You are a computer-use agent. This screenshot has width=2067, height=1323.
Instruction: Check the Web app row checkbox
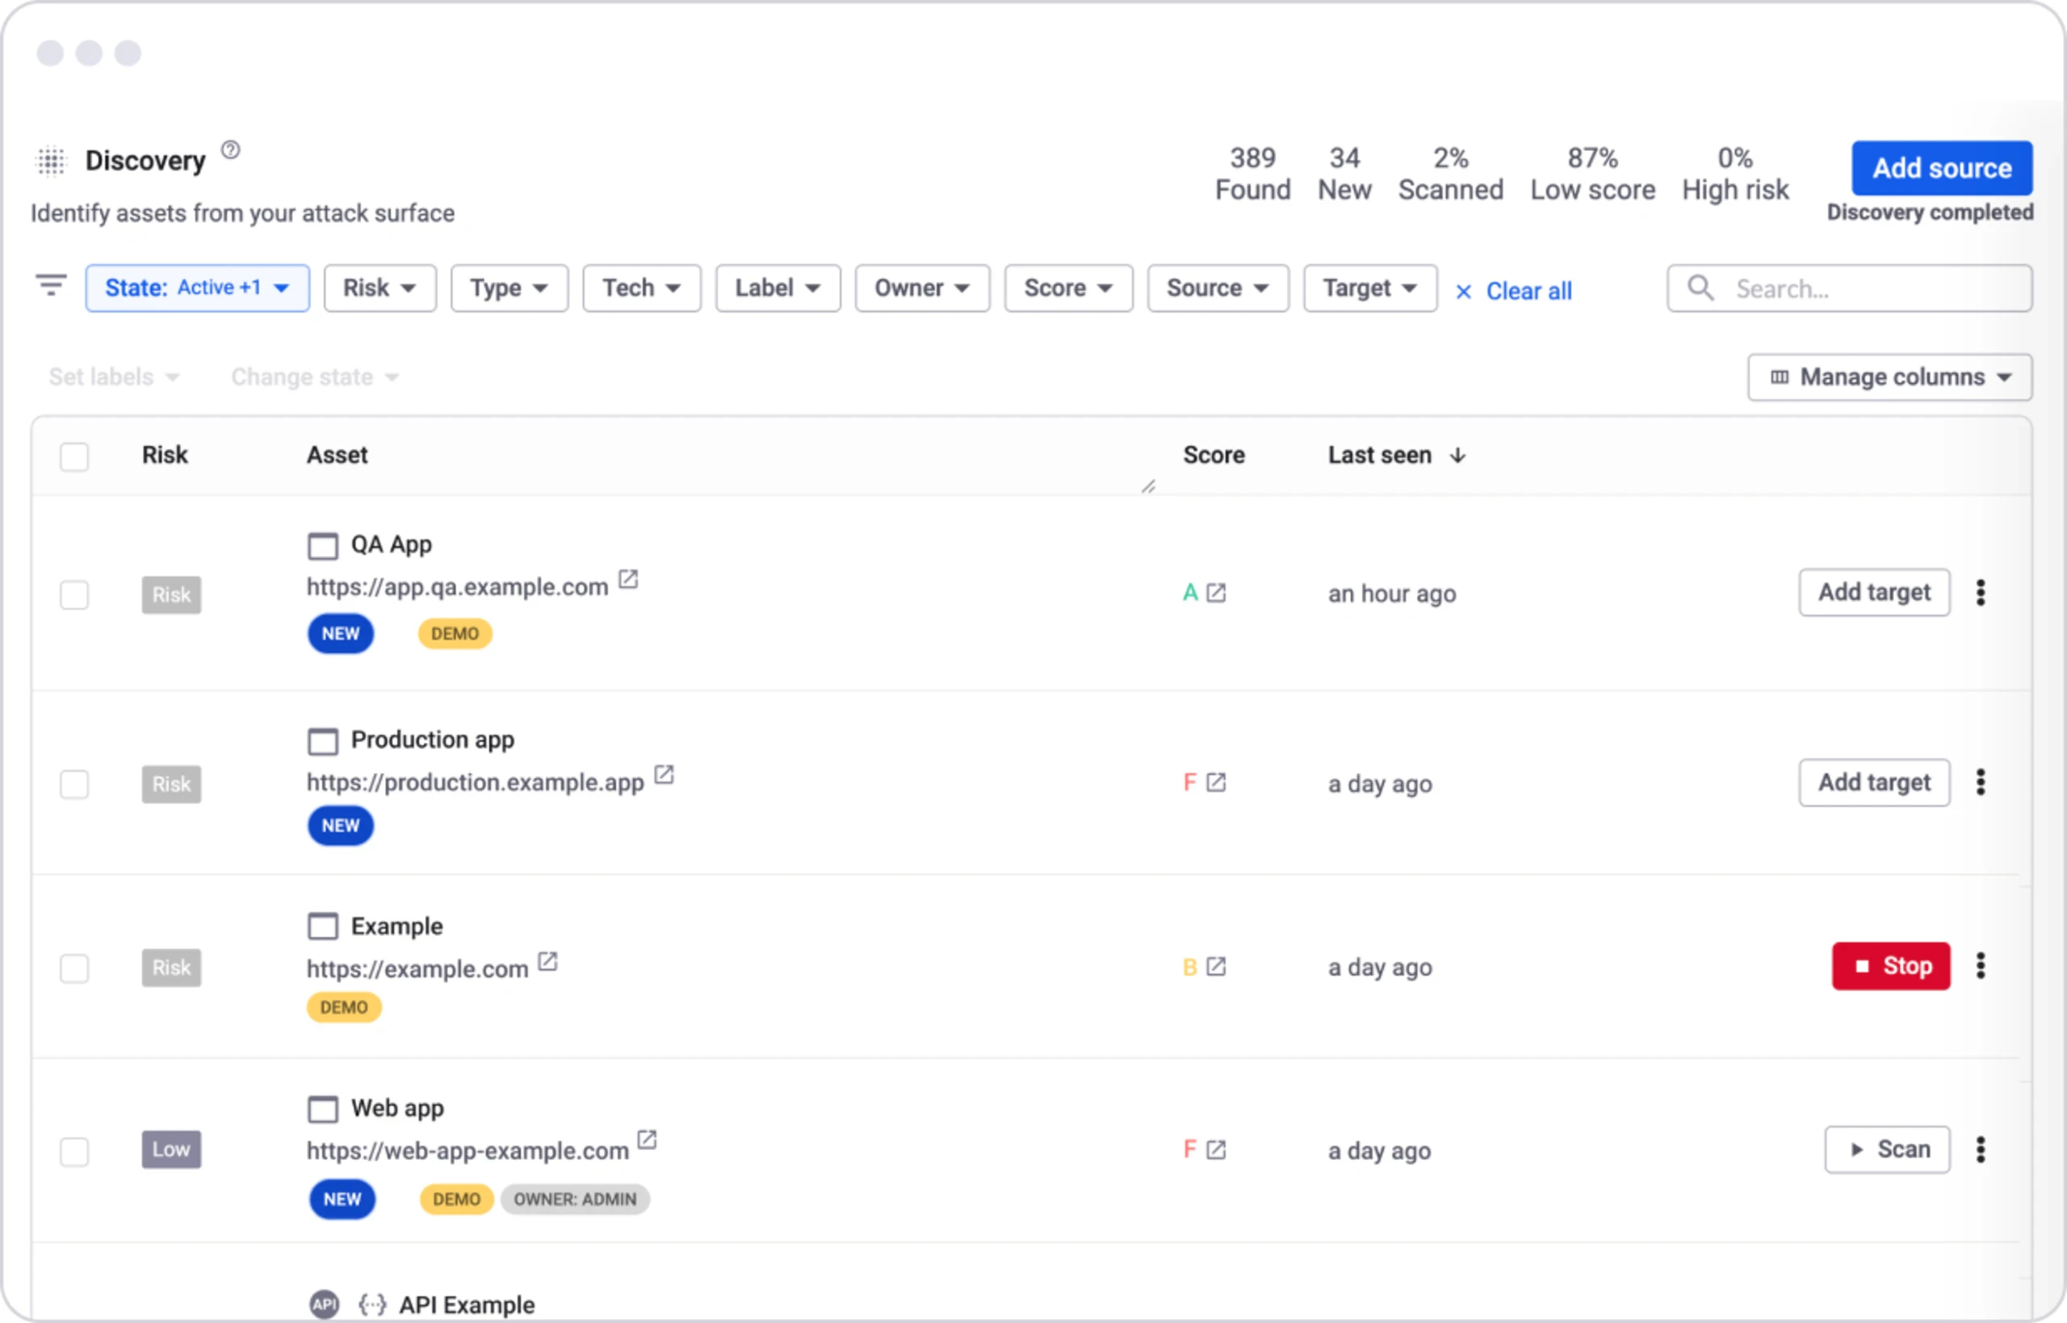click(75, 1151)
